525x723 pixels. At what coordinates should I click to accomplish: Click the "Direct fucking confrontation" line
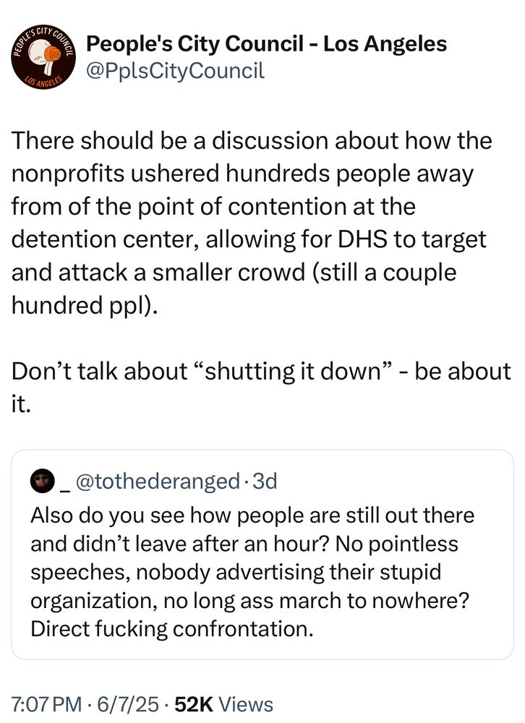171,626
